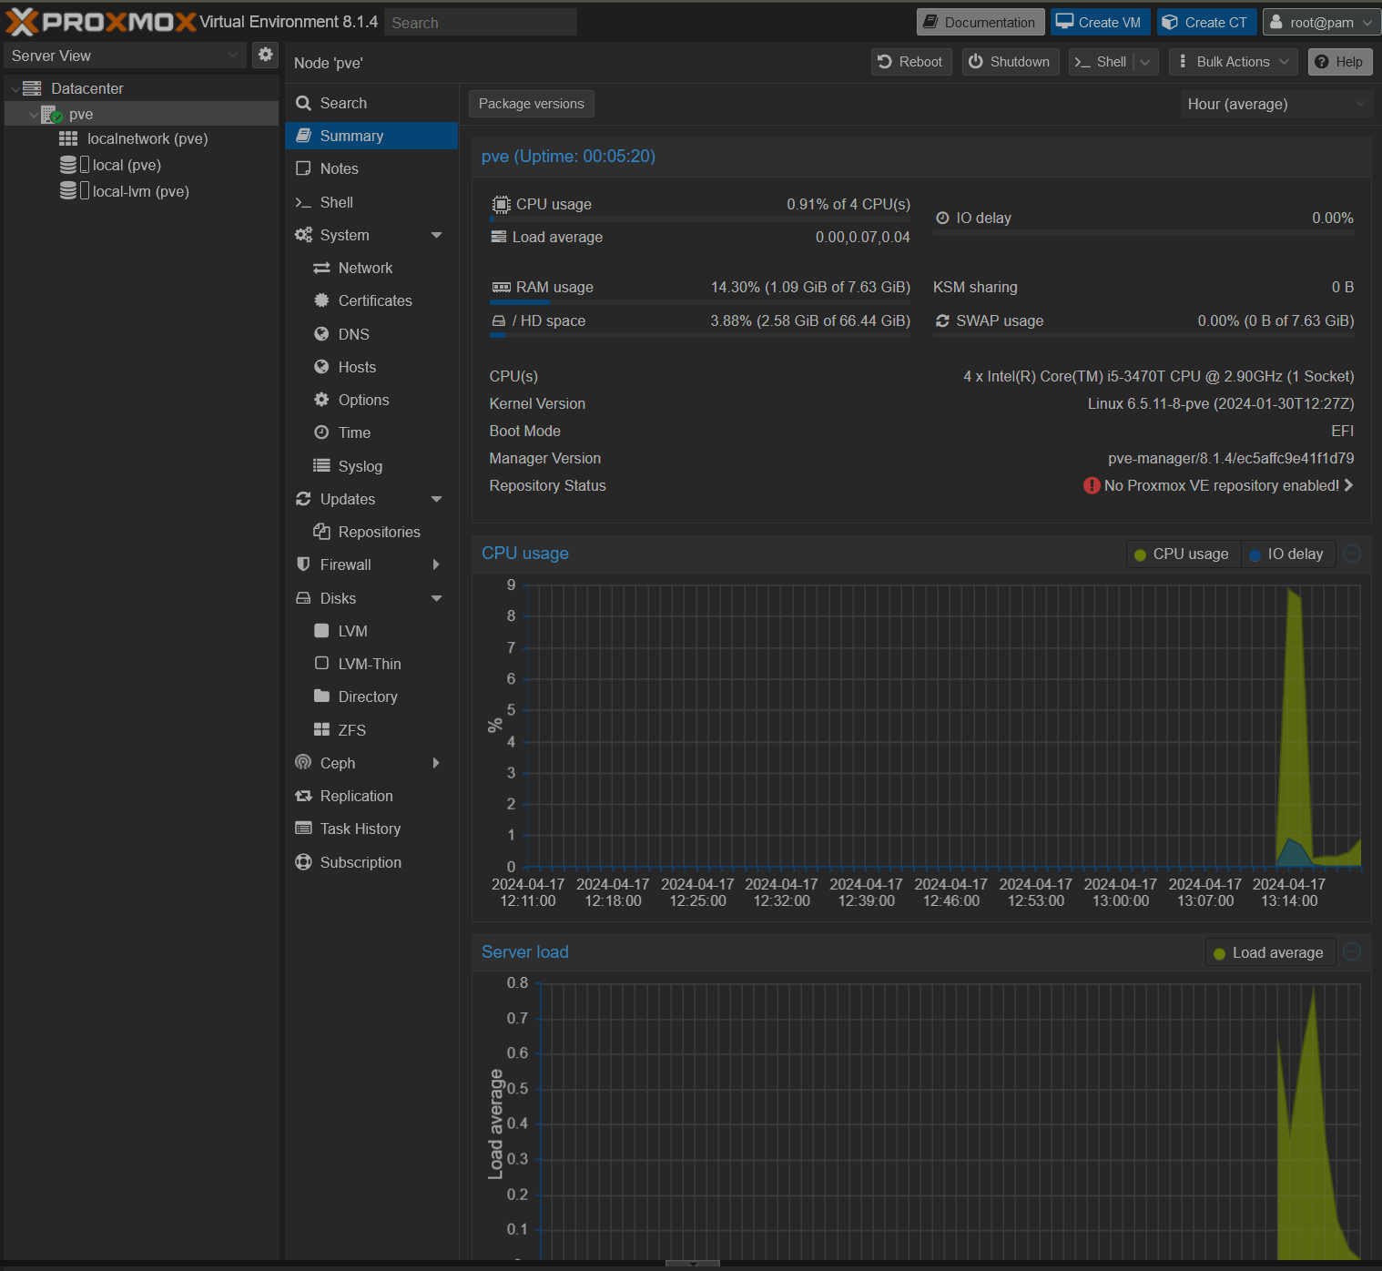This screenshot has width=1382, height=1271.
Task: Click the Help button
Action: (x=1340, y=62)
